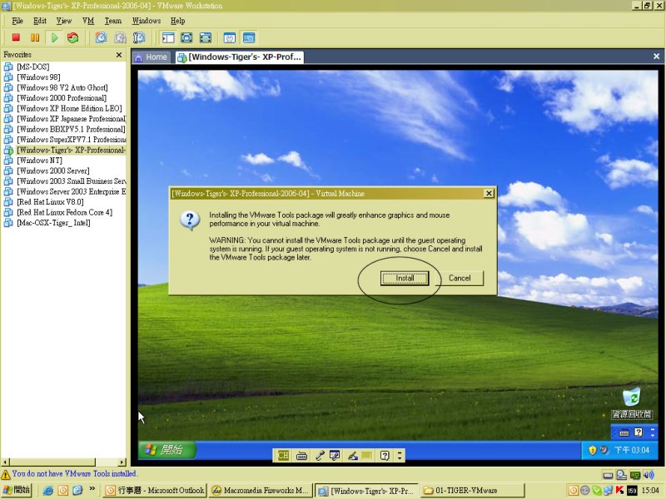Image resolution: width=666 pixels, height=499 pixels.
Task: Toggle Full Screen mode in the toolbar
Action: click(206, 37)
